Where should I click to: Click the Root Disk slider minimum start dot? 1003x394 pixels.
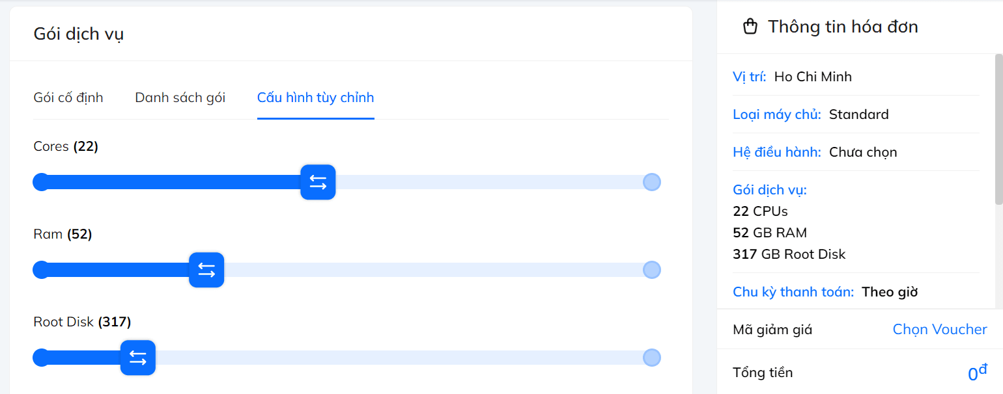coord(41,358)
